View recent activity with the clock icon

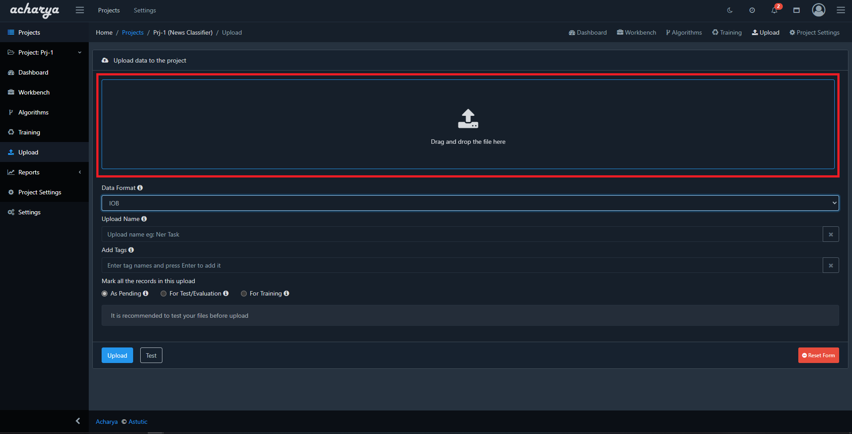coord(752,10)
